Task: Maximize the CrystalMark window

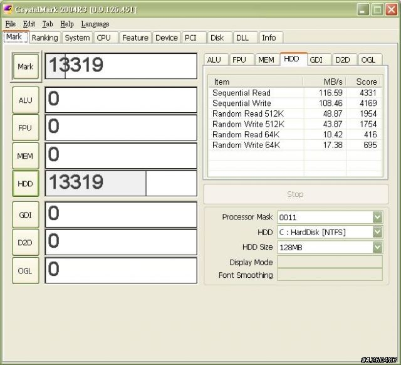Action: [x=377, y=10]
